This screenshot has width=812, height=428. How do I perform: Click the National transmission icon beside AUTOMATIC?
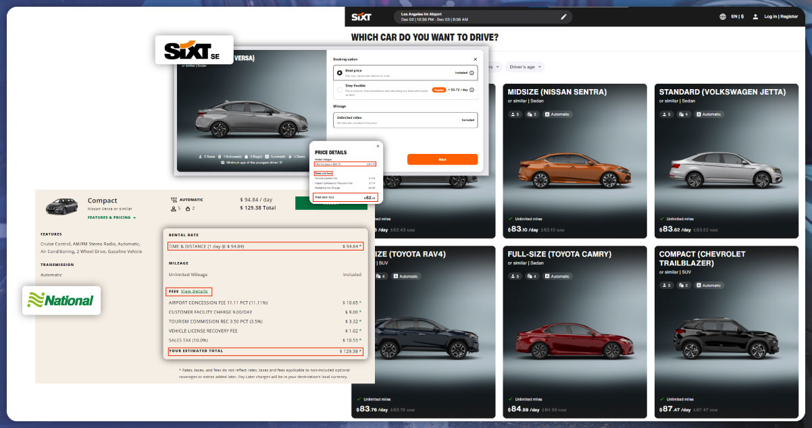pos(174,200)
